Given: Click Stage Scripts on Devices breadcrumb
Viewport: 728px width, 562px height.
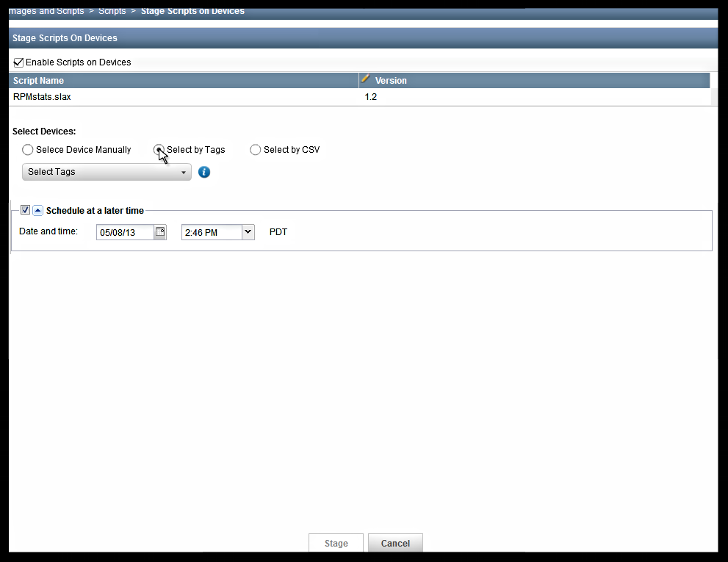Looking at the screenshot, I should coord(192,11).
